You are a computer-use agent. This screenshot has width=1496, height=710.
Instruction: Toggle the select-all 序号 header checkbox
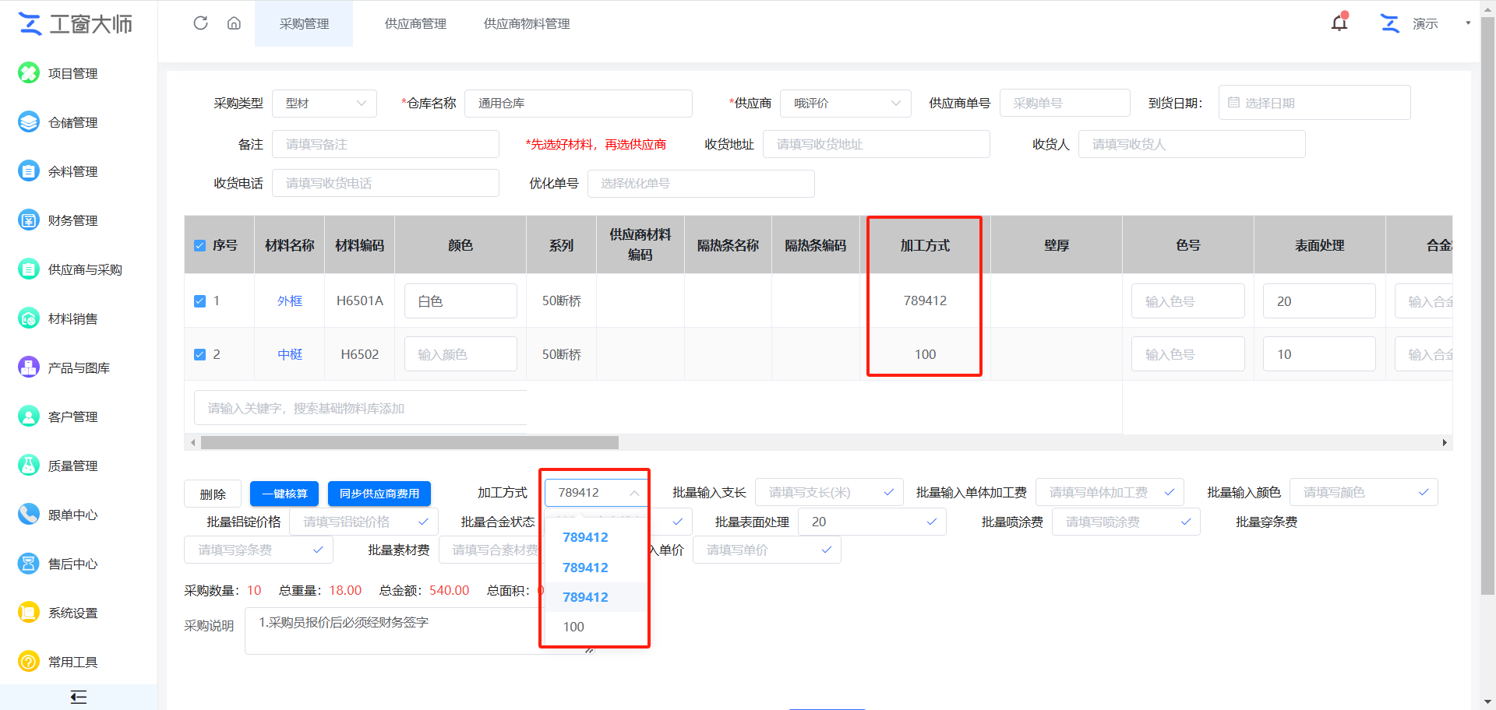(199, 246)
